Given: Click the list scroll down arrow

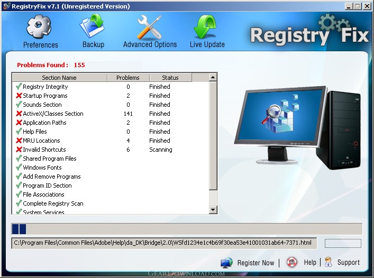Looking at the screenshot, I should point(213,210).
